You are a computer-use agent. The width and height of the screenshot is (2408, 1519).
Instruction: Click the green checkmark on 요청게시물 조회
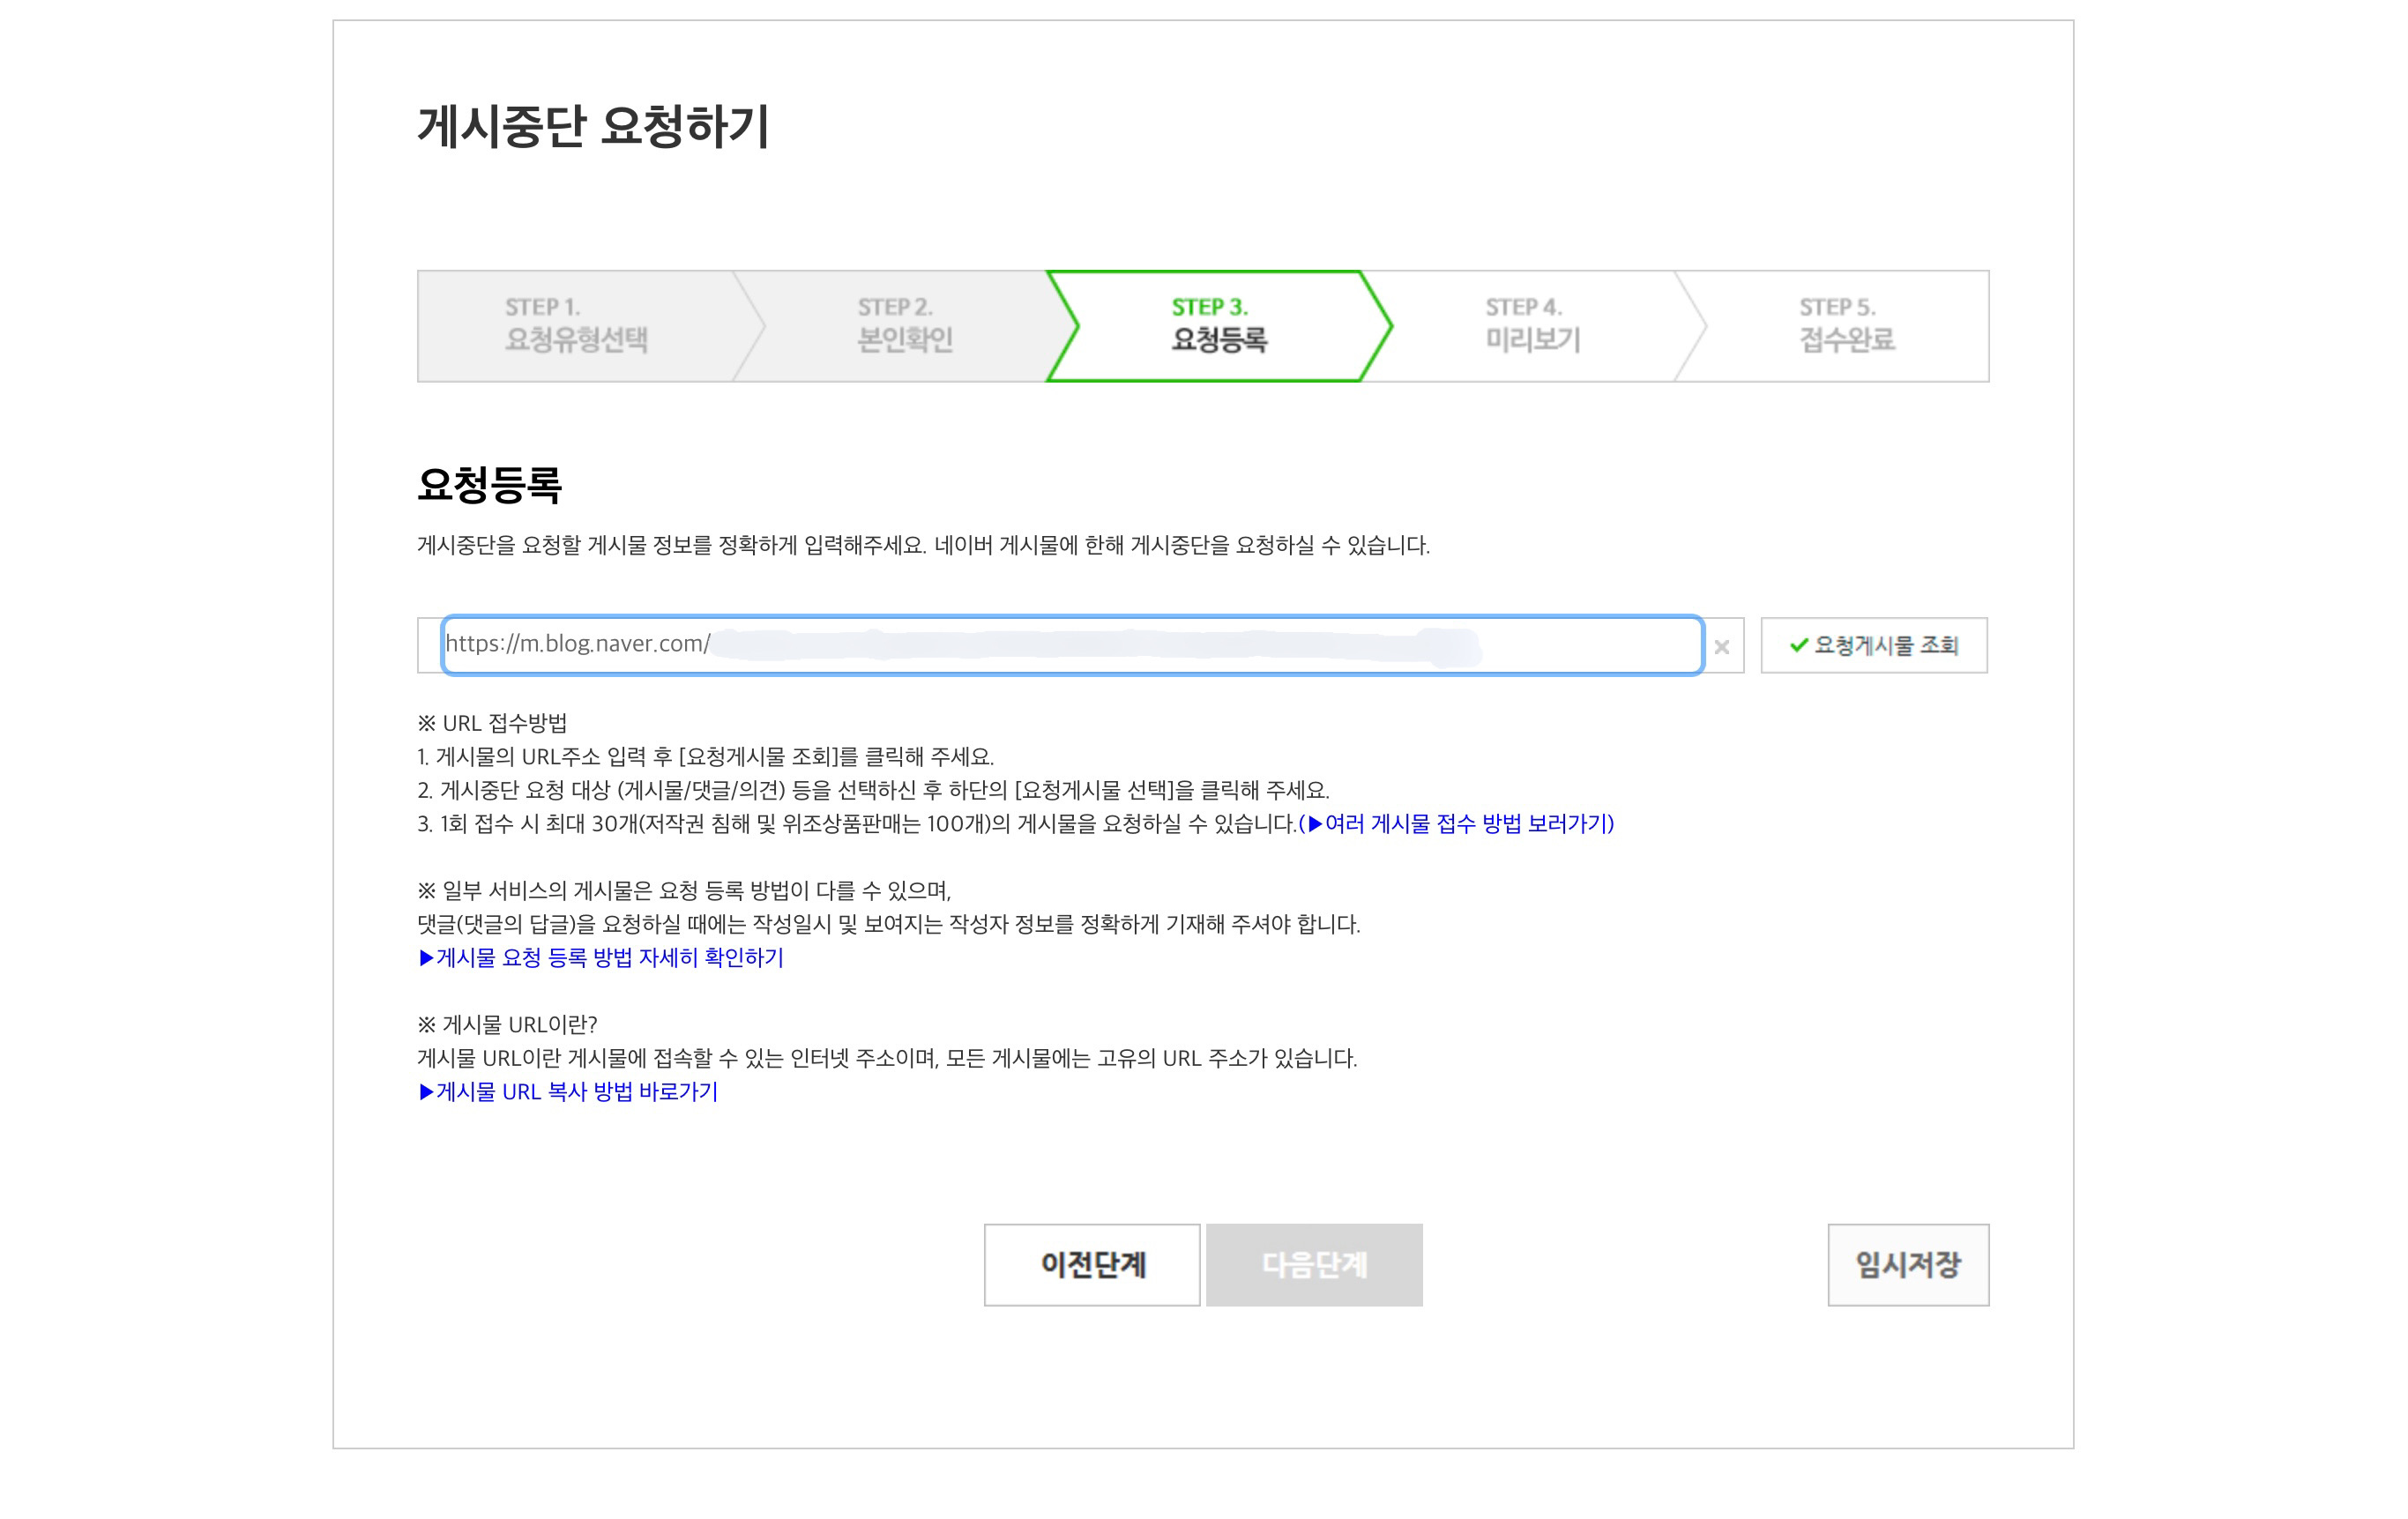[1798, 645]
